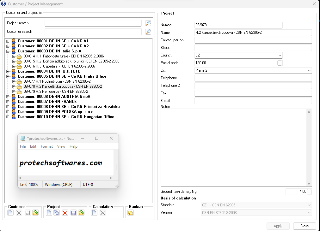Create new project in Project group
The width and height of the screenshot is (320, 231).
tap(49, 213)
